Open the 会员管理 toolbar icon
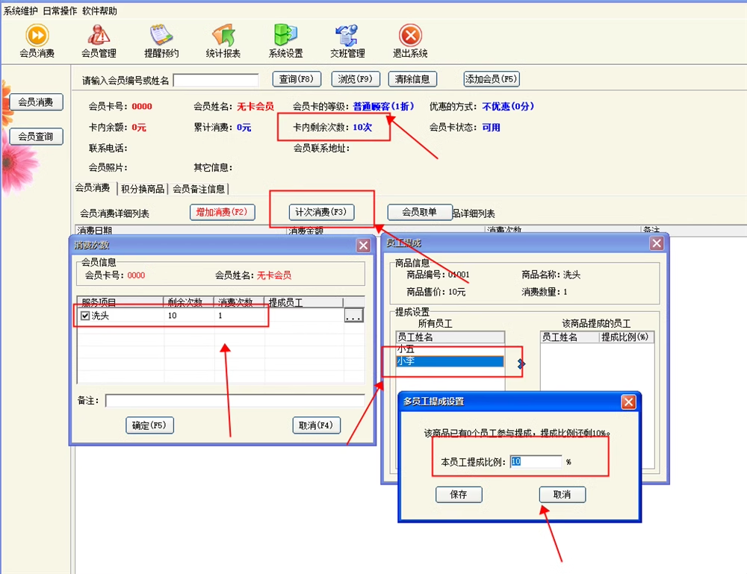747x574 pixels. pos(99,41)
